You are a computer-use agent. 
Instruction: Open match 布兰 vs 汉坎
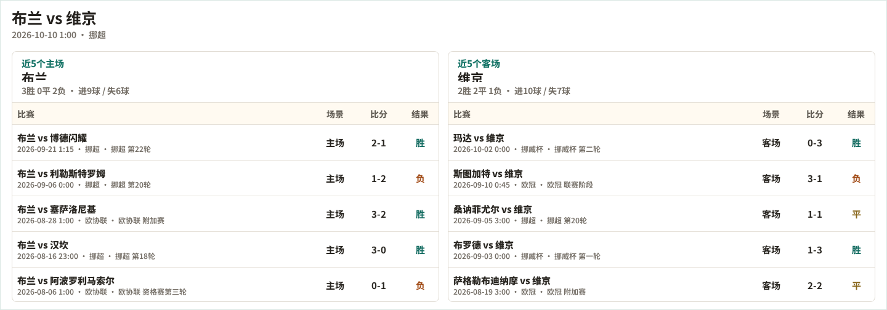coord(43,245)
